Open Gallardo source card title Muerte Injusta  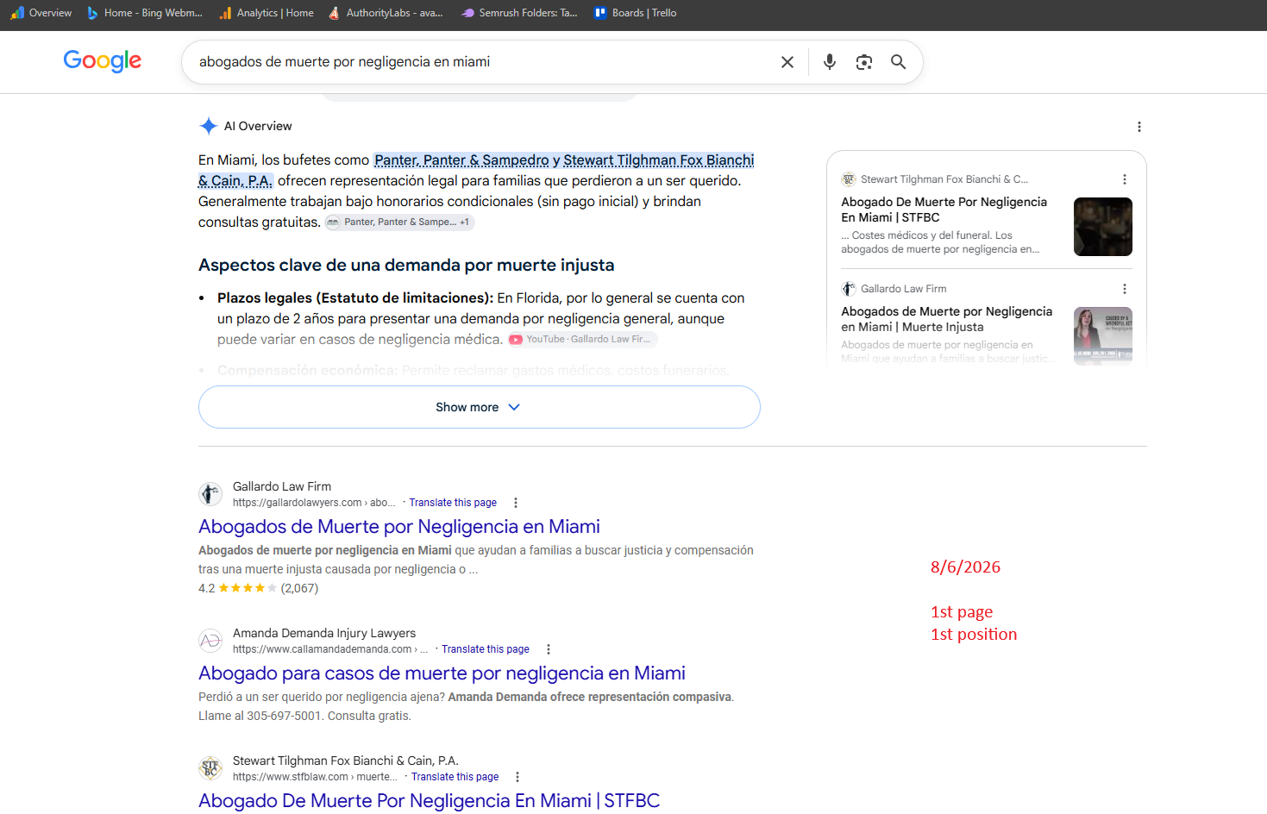pos(947,319)
